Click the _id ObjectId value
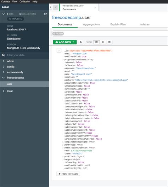The image size is (168, 187). pyautogui.click(x=91, y=51)
